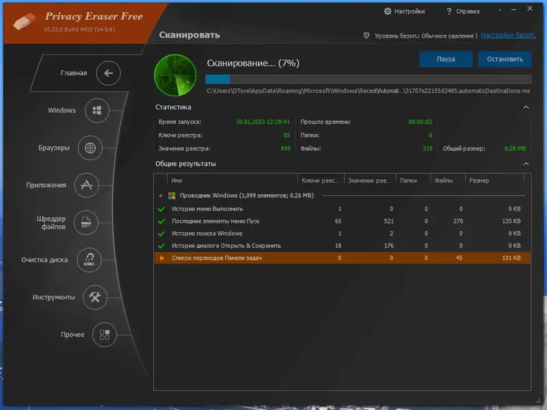Click the 521 registry values cell
The image size is (547, 410).
pos(388,221)
